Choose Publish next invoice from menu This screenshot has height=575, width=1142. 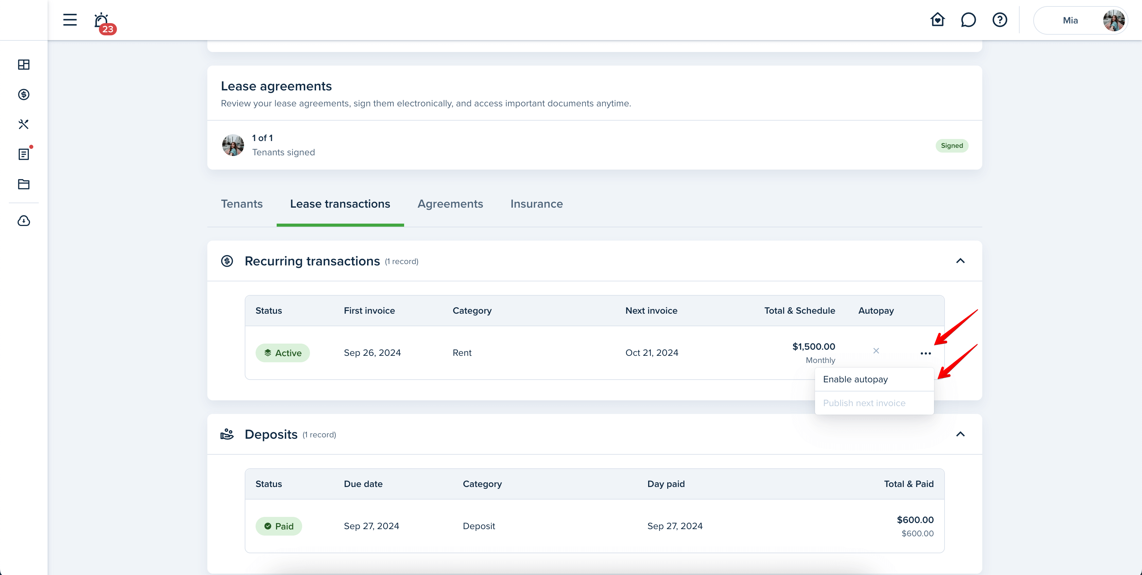(874, 403)
